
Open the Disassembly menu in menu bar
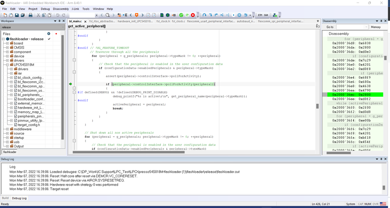coord(61,9)
